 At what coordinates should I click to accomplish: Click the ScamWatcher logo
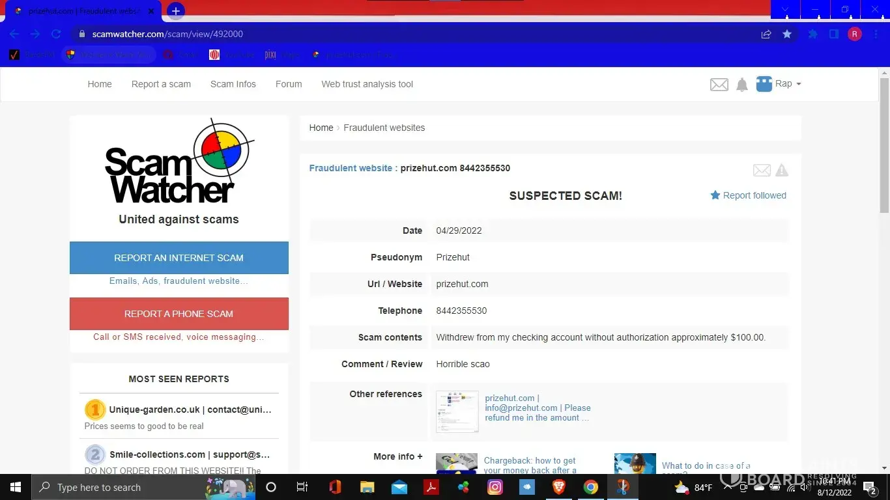coord(179,162)
